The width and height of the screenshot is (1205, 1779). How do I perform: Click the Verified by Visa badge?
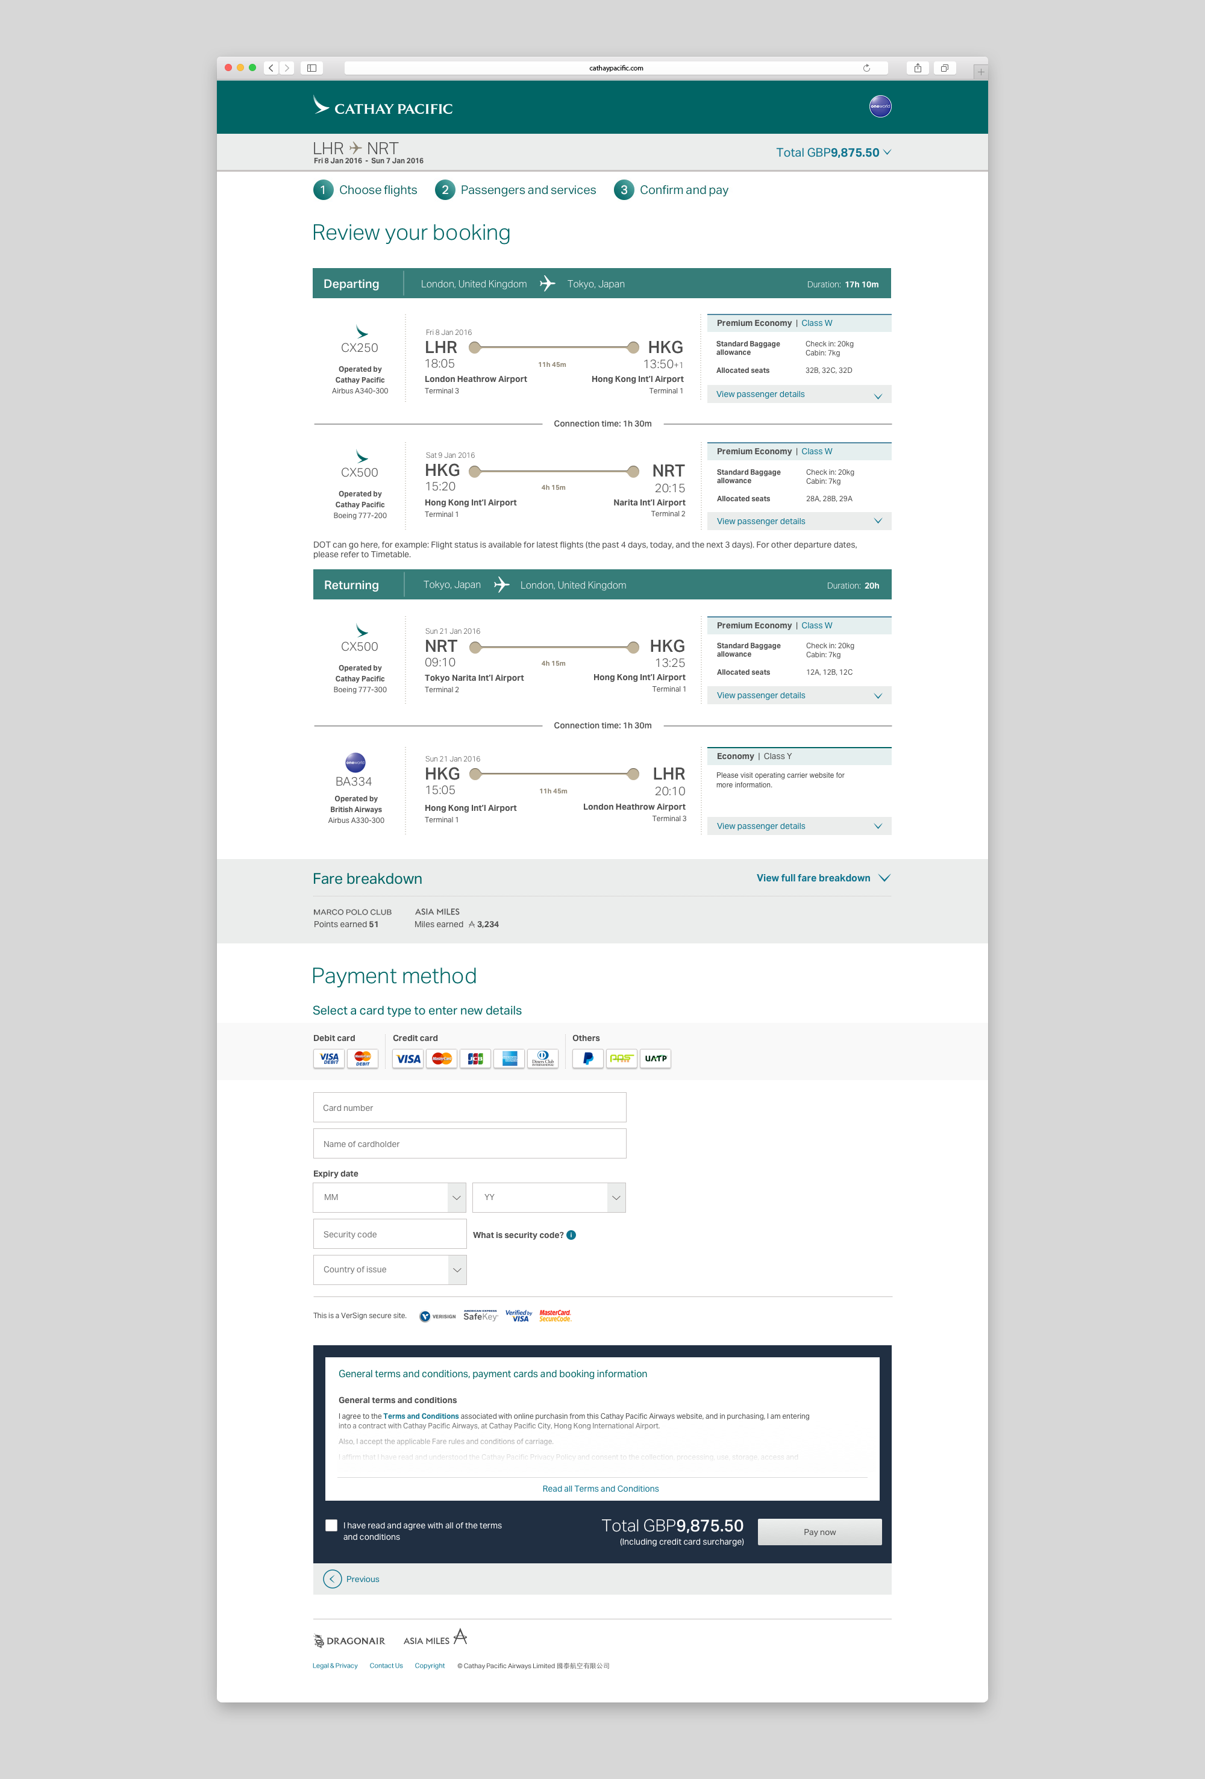coord(519,1316)
